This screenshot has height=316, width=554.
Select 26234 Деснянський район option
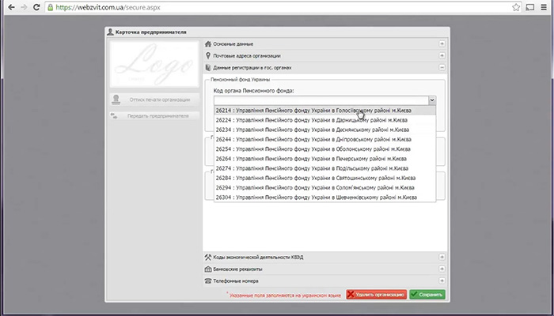(324, 130)
